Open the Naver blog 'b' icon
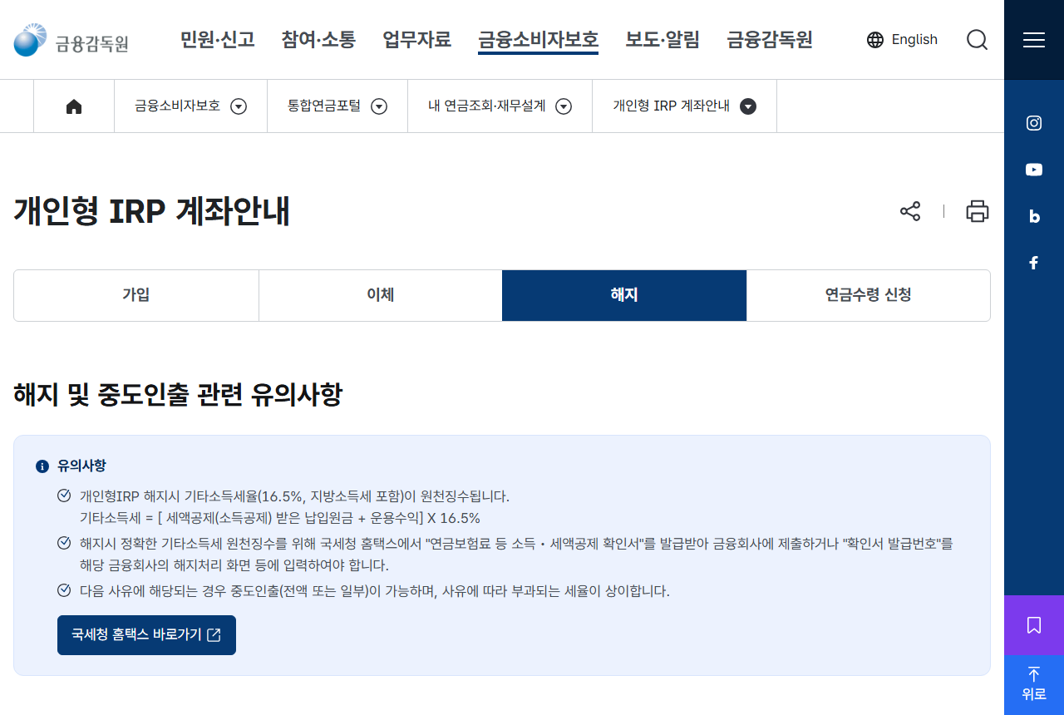This screenshot has height=715, width=1064. [1034, 216]
